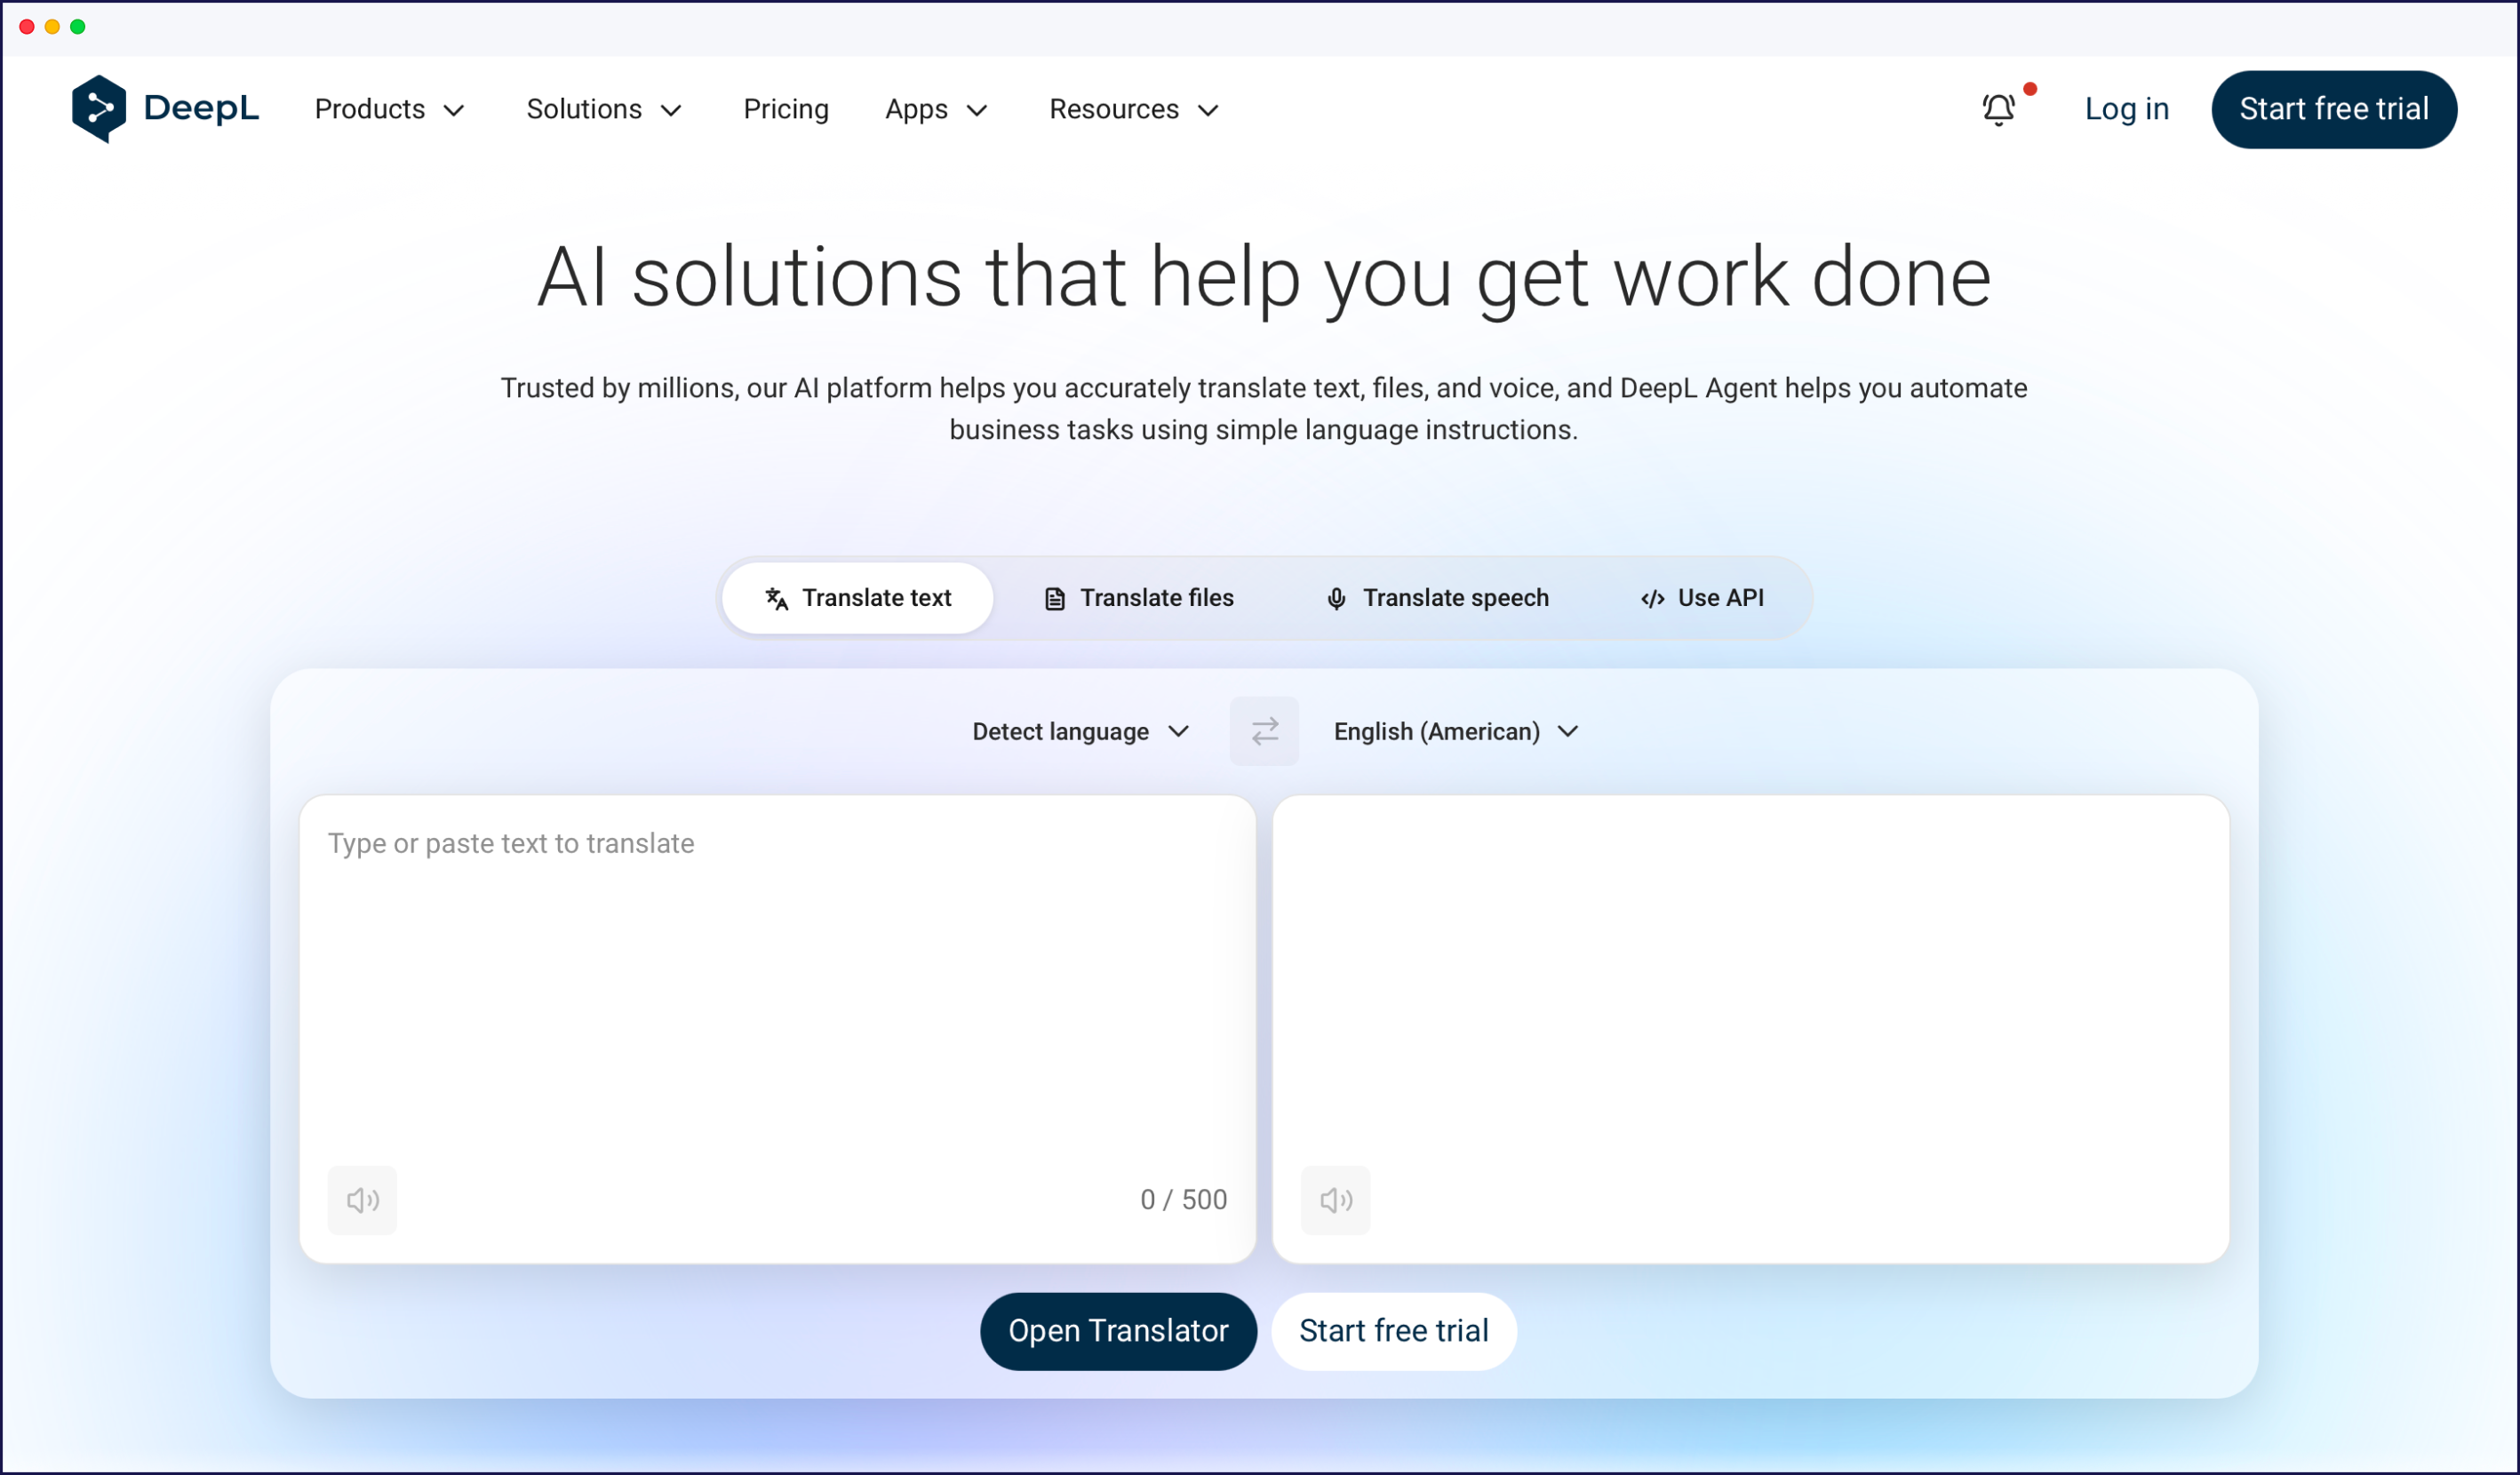Image resolution: width=2520 pixels, height=1475 pixels.
Task: Switch to the Translate files tab
Action: click(x=1138, y=598)
